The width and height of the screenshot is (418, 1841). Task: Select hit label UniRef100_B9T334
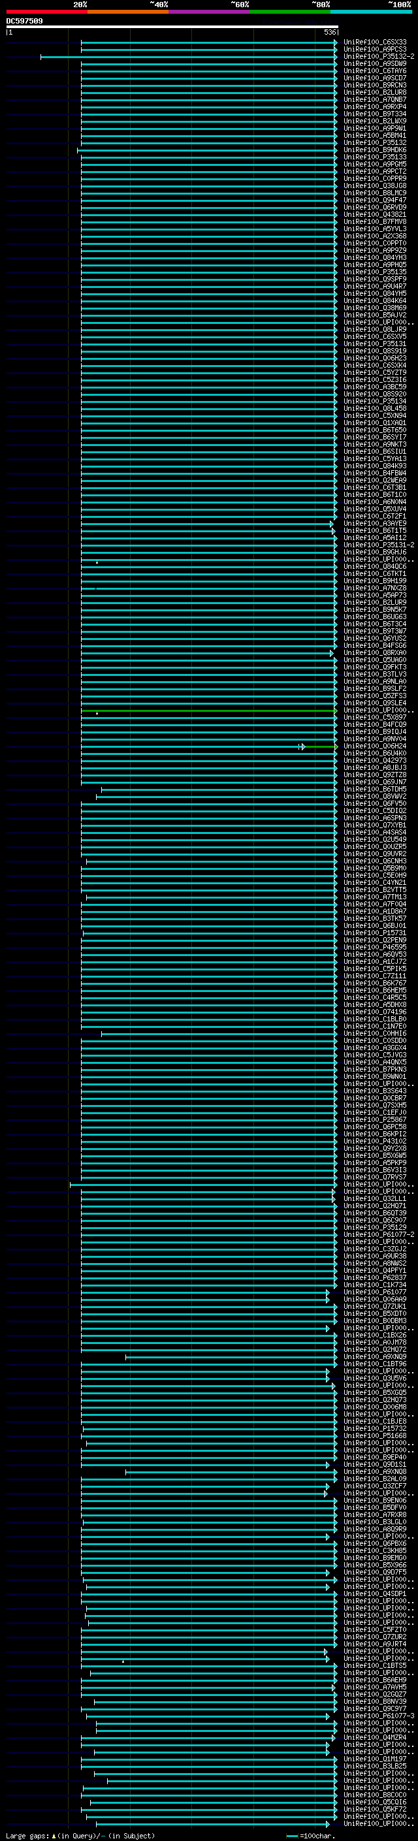(x=375, y=114)
